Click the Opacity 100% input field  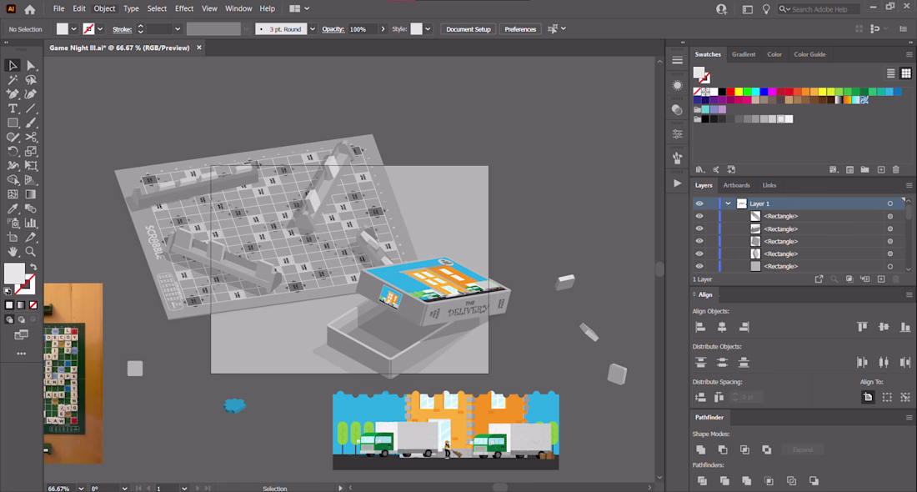[363, 29]
